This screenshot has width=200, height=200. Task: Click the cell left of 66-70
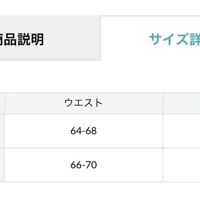pyautogui.click(x=2, y=165)
